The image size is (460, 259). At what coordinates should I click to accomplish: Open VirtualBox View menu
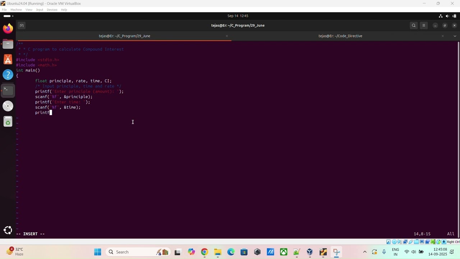tap(29, 10)
